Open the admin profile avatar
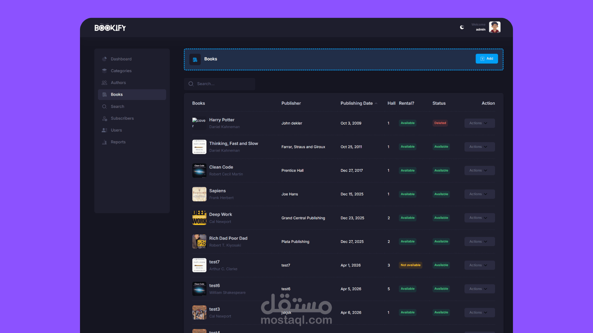The image size is (593, 333). [x=495, y=27]
